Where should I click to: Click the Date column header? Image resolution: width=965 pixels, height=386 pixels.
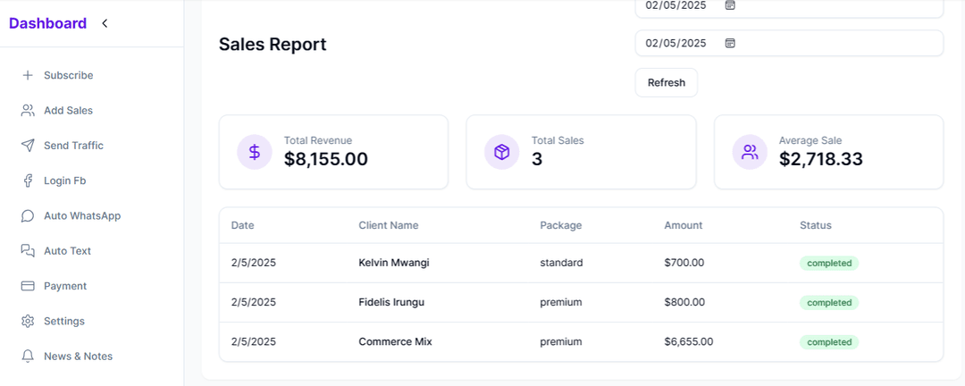(x=242, y=225)
